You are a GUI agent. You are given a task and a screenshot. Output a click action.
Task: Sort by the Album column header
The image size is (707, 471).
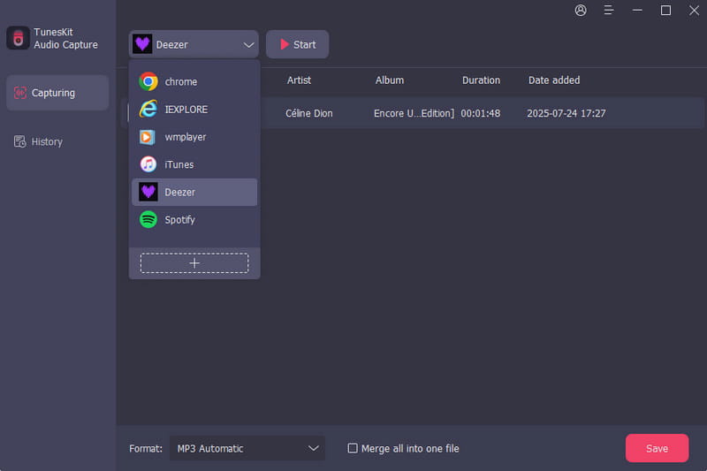390,80
